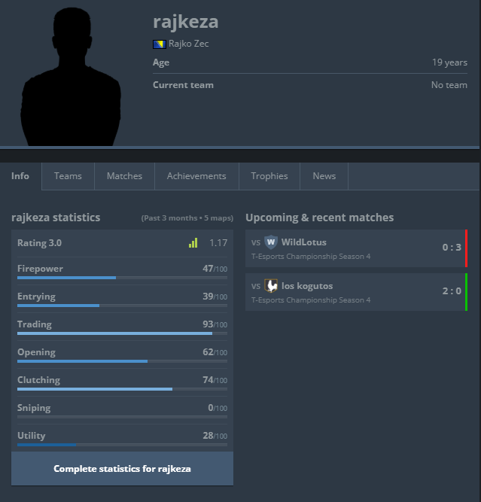Click the rajkeza statistics heading
481x502 pixels.
click(x=56, y=218)
